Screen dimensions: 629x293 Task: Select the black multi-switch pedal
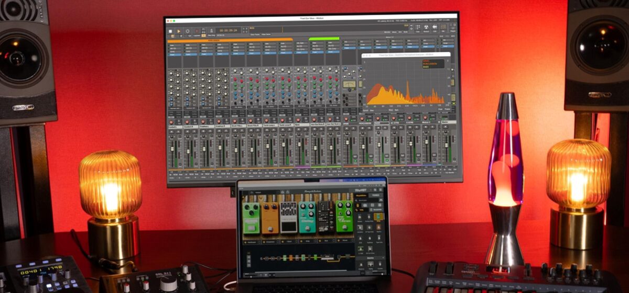point(326,218)
